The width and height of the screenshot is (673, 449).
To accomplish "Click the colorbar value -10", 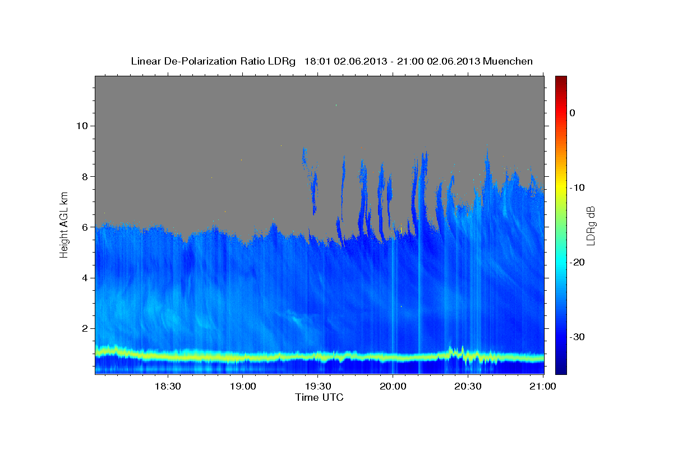I will coord(577,187).
